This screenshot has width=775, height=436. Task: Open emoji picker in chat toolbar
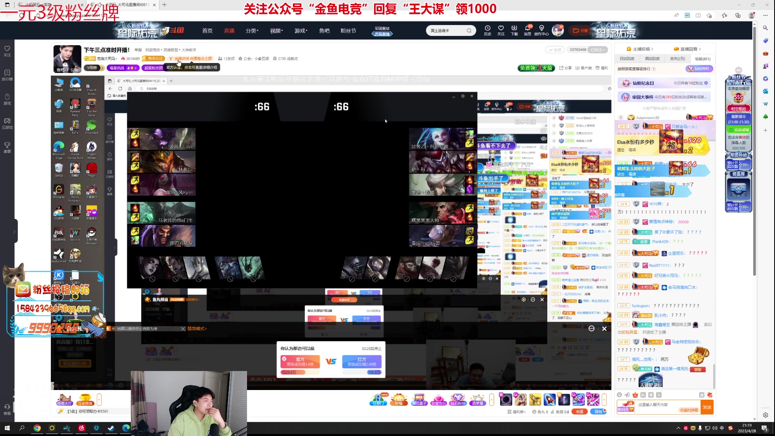tap(620, 395)
